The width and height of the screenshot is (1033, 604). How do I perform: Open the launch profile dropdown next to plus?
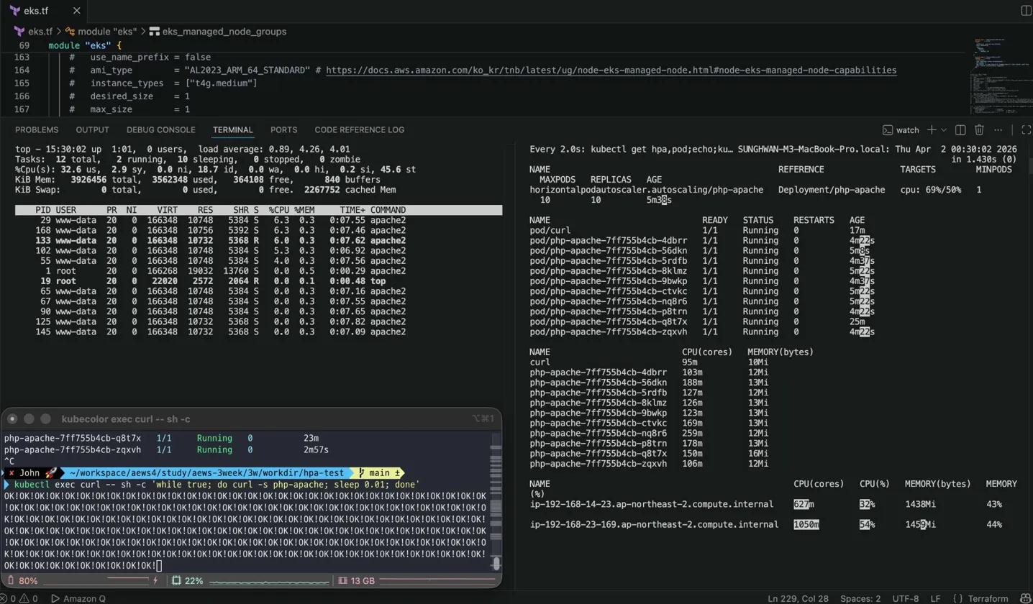click(x=944, y=130)
